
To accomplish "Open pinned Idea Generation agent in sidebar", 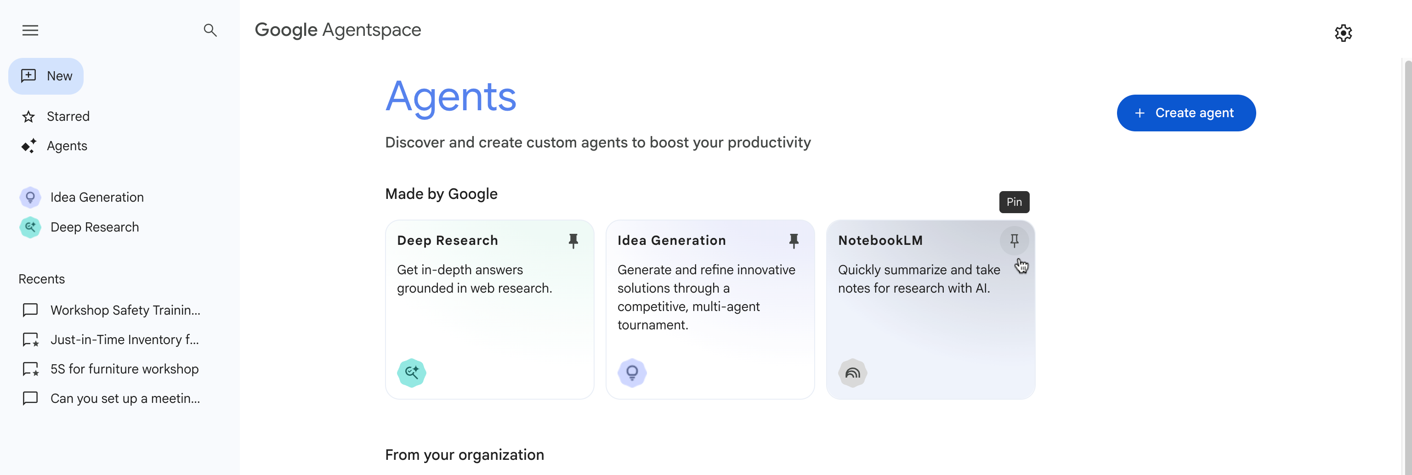I will (x=97, y=197).
